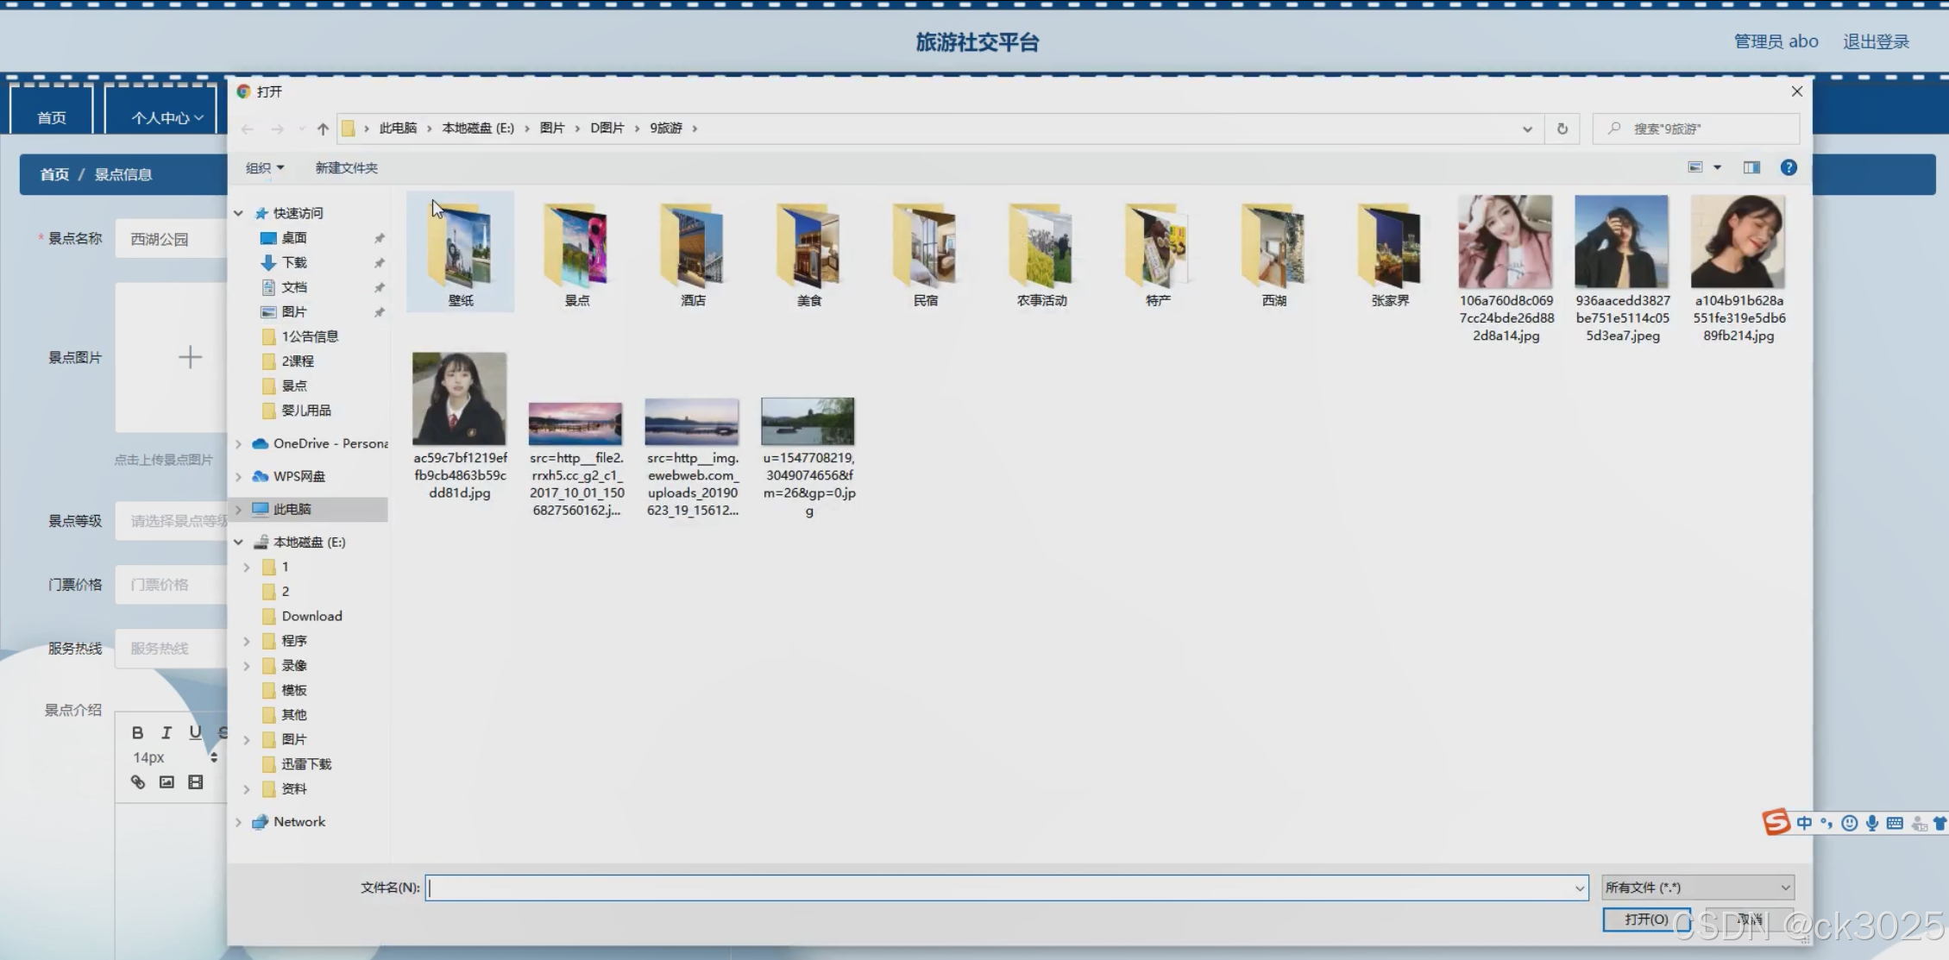The width and height of the screenshot is (1949, 960).
Task: Click the refresh icon beside address bar
Action: click(x=1562, y=129)
